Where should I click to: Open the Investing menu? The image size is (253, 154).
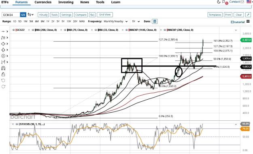point(66,2)
